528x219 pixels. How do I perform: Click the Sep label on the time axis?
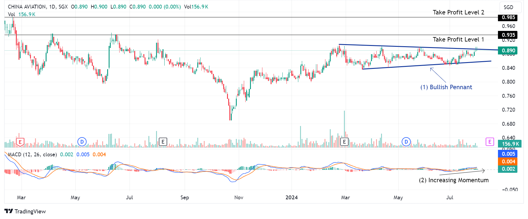click(185, 198)
